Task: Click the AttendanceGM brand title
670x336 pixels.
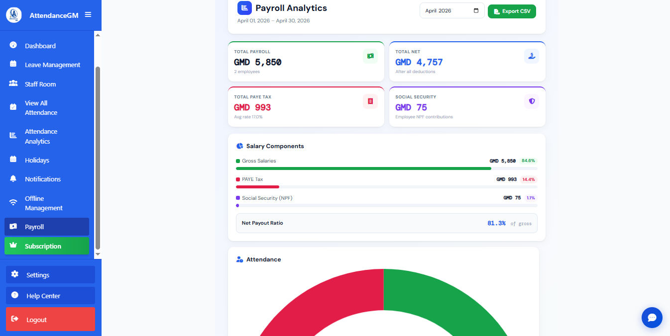Action: pos(54,15)
